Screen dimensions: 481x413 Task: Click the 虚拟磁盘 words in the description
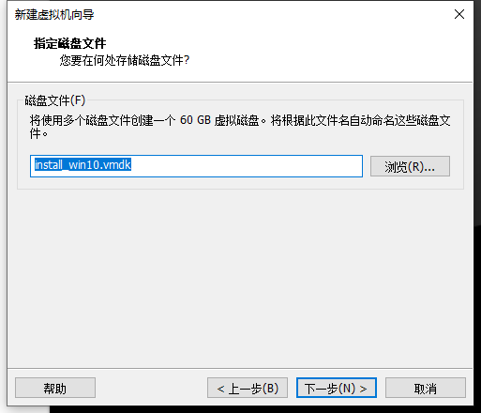tap(237, 120)
